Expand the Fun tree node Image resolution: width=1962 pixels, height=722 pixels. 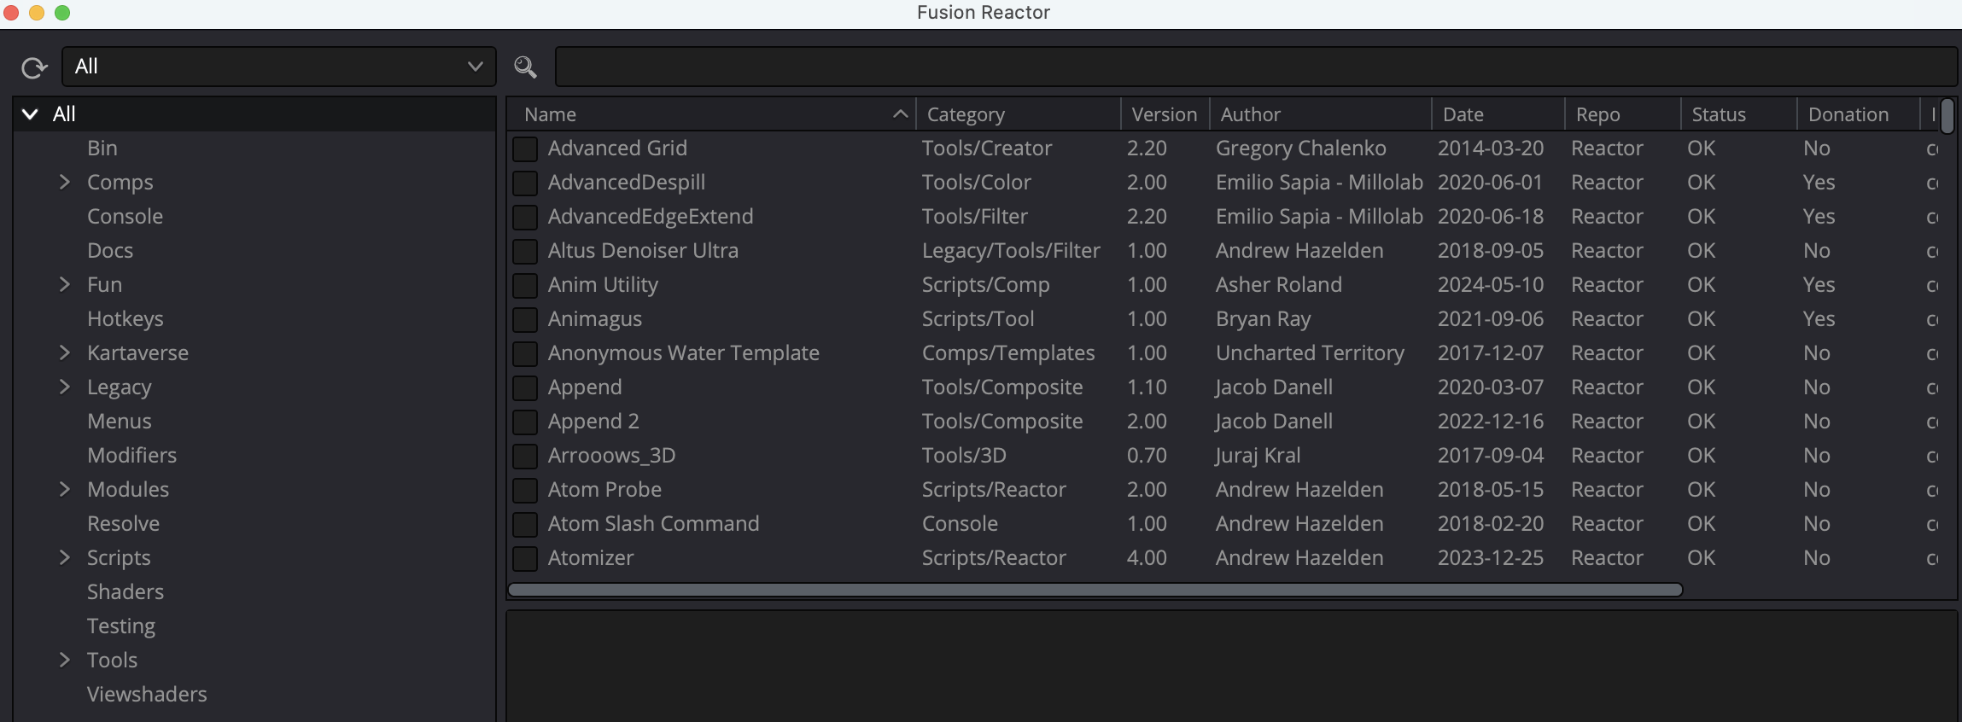[x=64, y=284]
